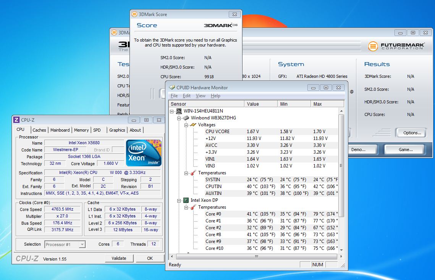Click the CPUID Hardware Monitor title icon
The height and width of the screenshot is (280, 435).
pyautogui.click(x=172, y=87)
